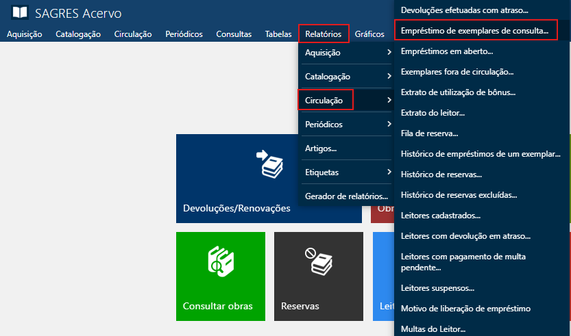The height and width of the screenshot is (336, 571).
Task: Expand the Etiquetas submenu arrow
Action: (389, 172)
